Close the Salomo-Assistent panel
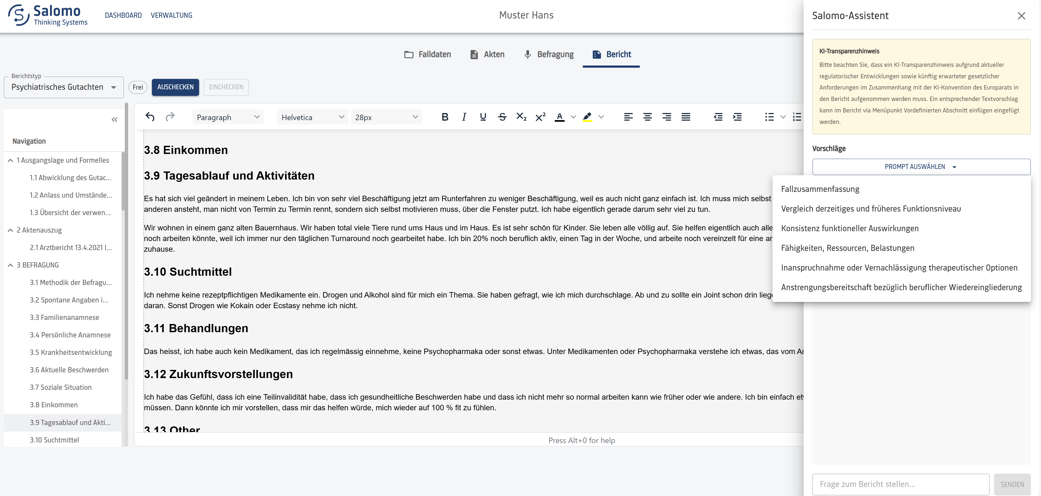 (1022, 16)
